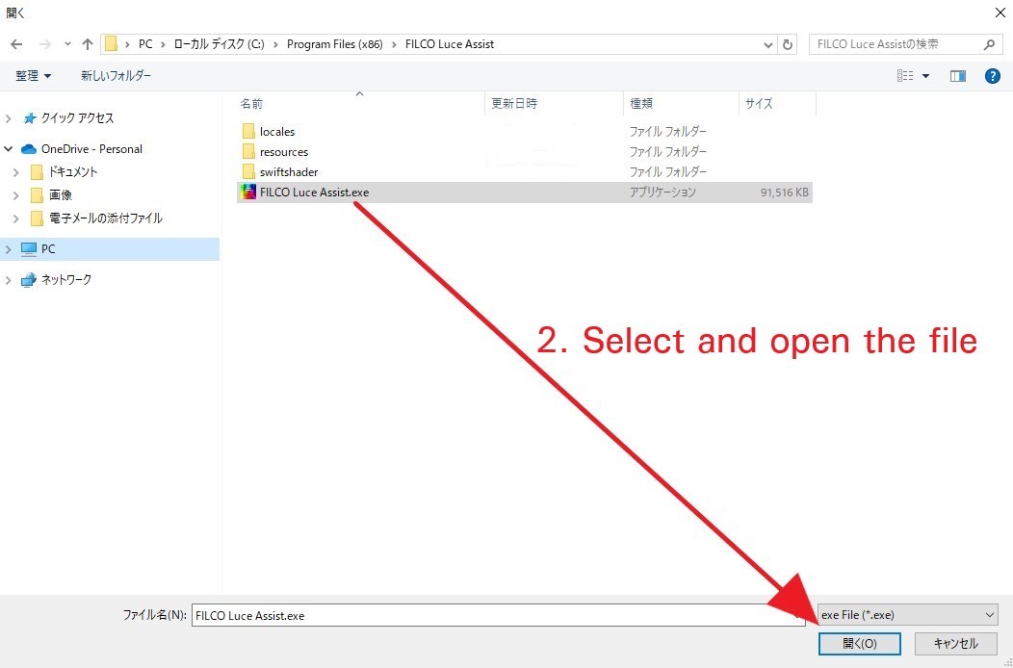Jump to ローカル ディスク (C:) in breadcrumb
The width and height of the screenshot is (1013, 668).
(x=219, y=44)
